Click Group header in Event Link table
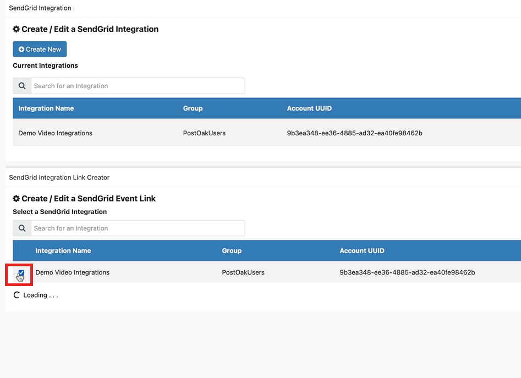Image resolution: width=521 pixels, height=378 pixels. click(232, 251)
